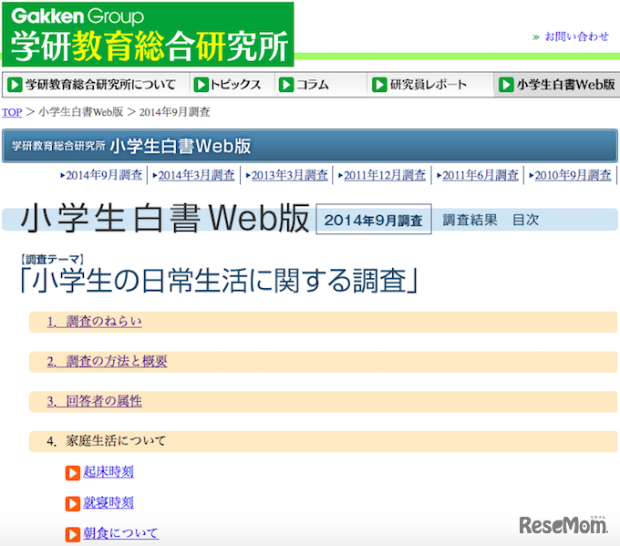This screenshot has height=546, width=620.
Task: Open the 2010年9月調査 survey link
Action: pyautogui.click(x=573, y=175)
